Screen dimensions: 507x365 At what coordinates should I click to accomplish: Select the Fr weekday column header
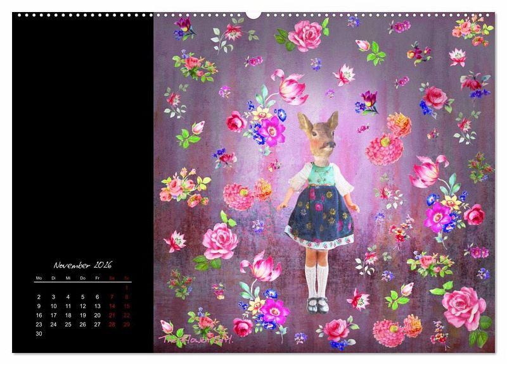pyautogui.click(x=97, y=278)
